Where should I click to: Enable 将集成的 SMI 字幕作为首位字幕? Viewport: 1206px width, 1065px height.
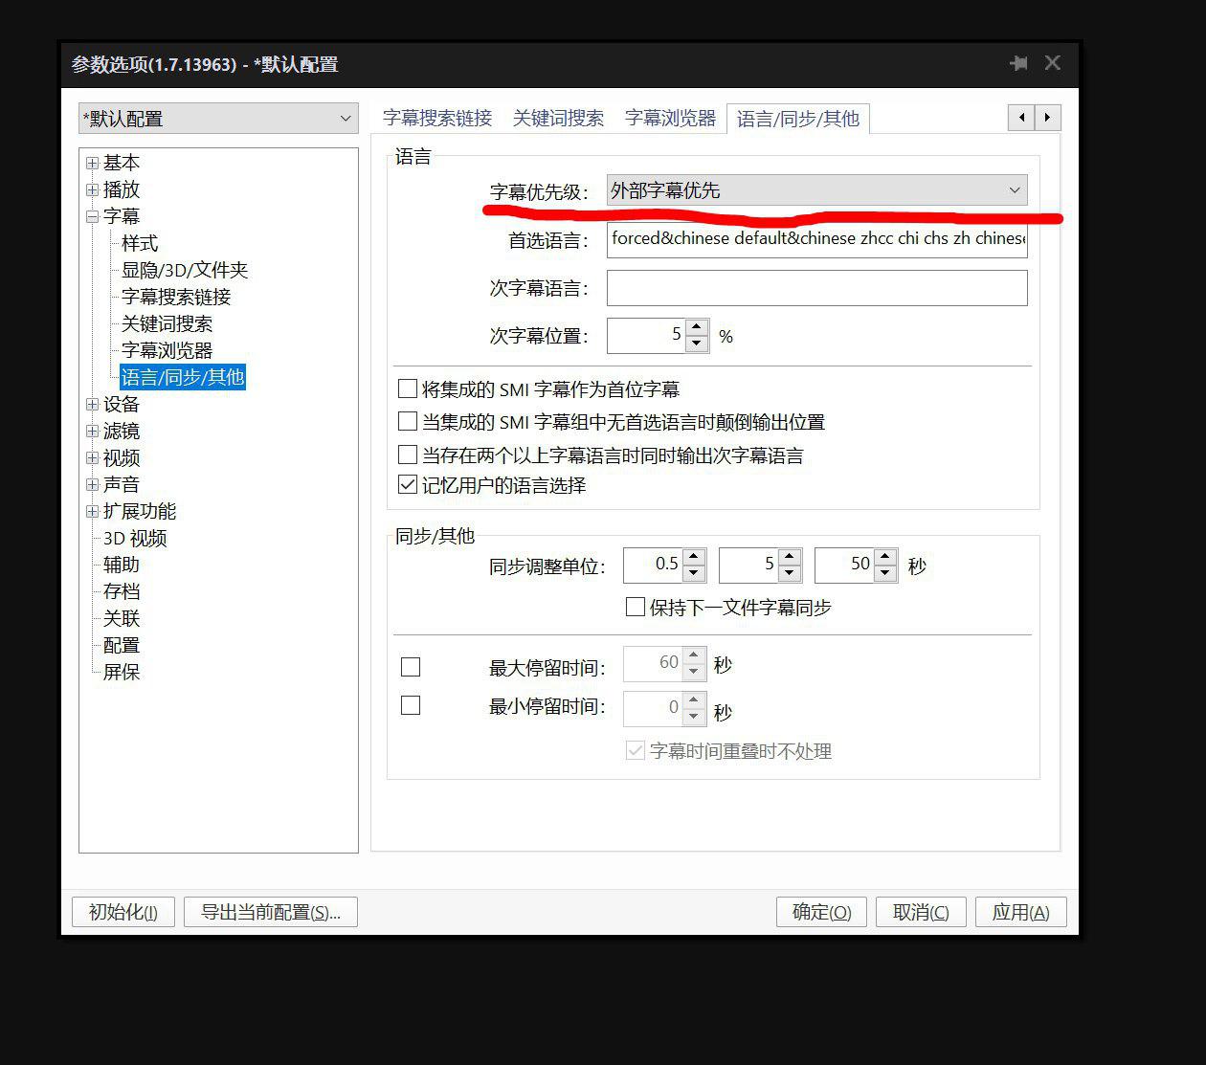coord(408,388)
